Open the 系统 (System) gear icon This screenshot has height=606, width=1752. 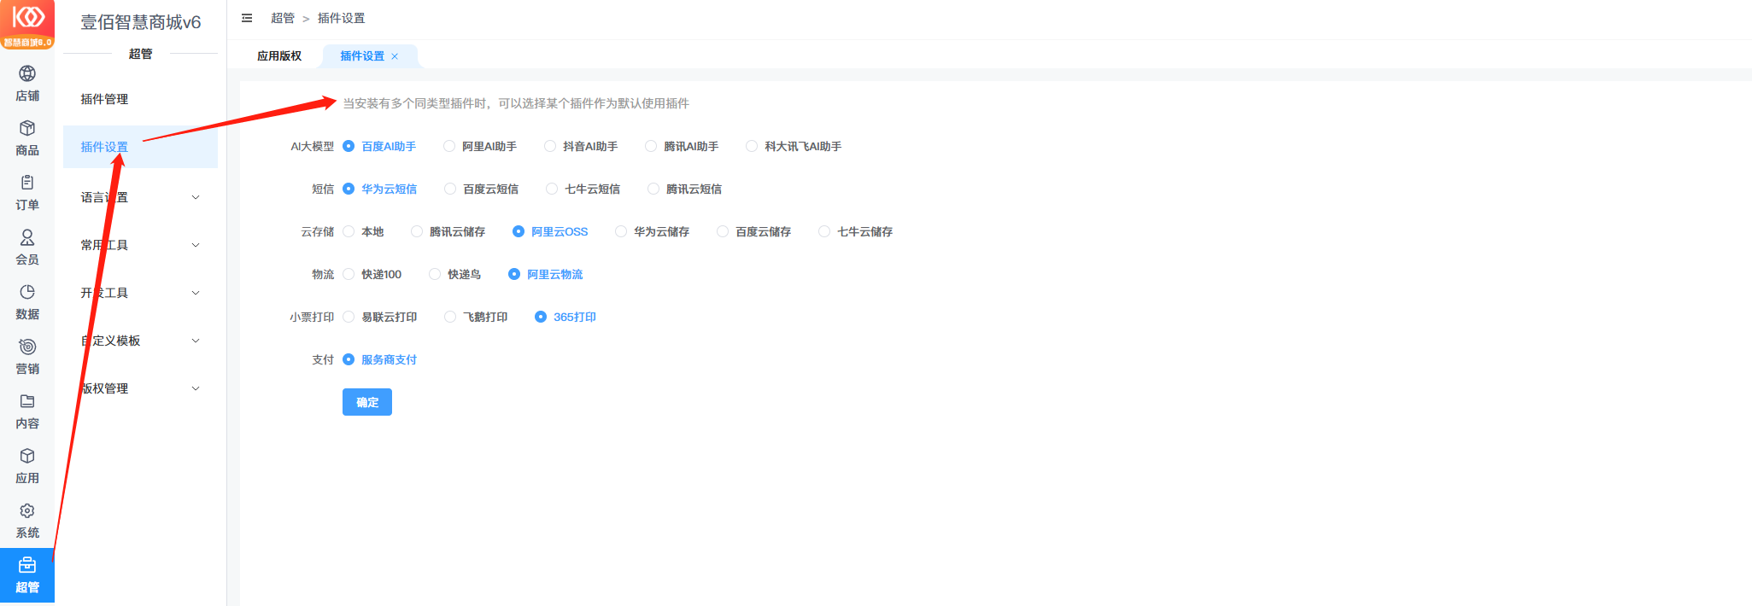pos(27,521)
